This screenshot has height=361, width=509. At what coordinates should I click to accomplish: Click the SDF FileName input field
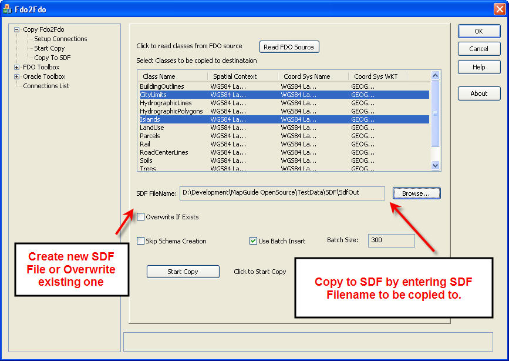(282, 193)
